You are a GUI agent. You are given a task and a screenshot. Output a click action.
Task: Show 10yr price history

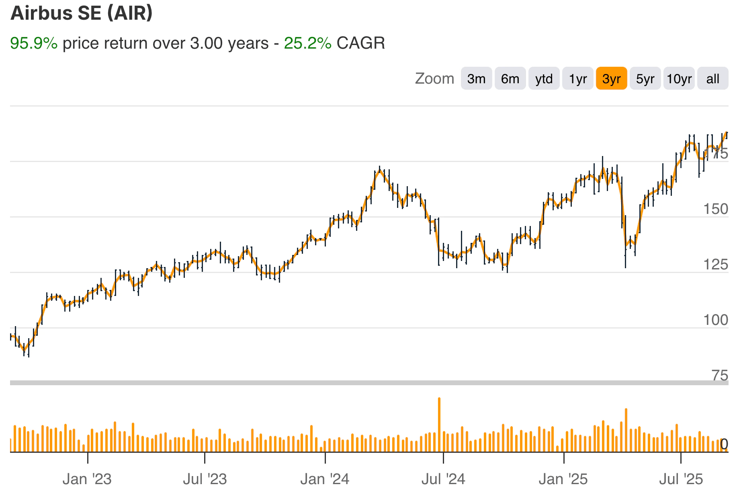point(679,78)
